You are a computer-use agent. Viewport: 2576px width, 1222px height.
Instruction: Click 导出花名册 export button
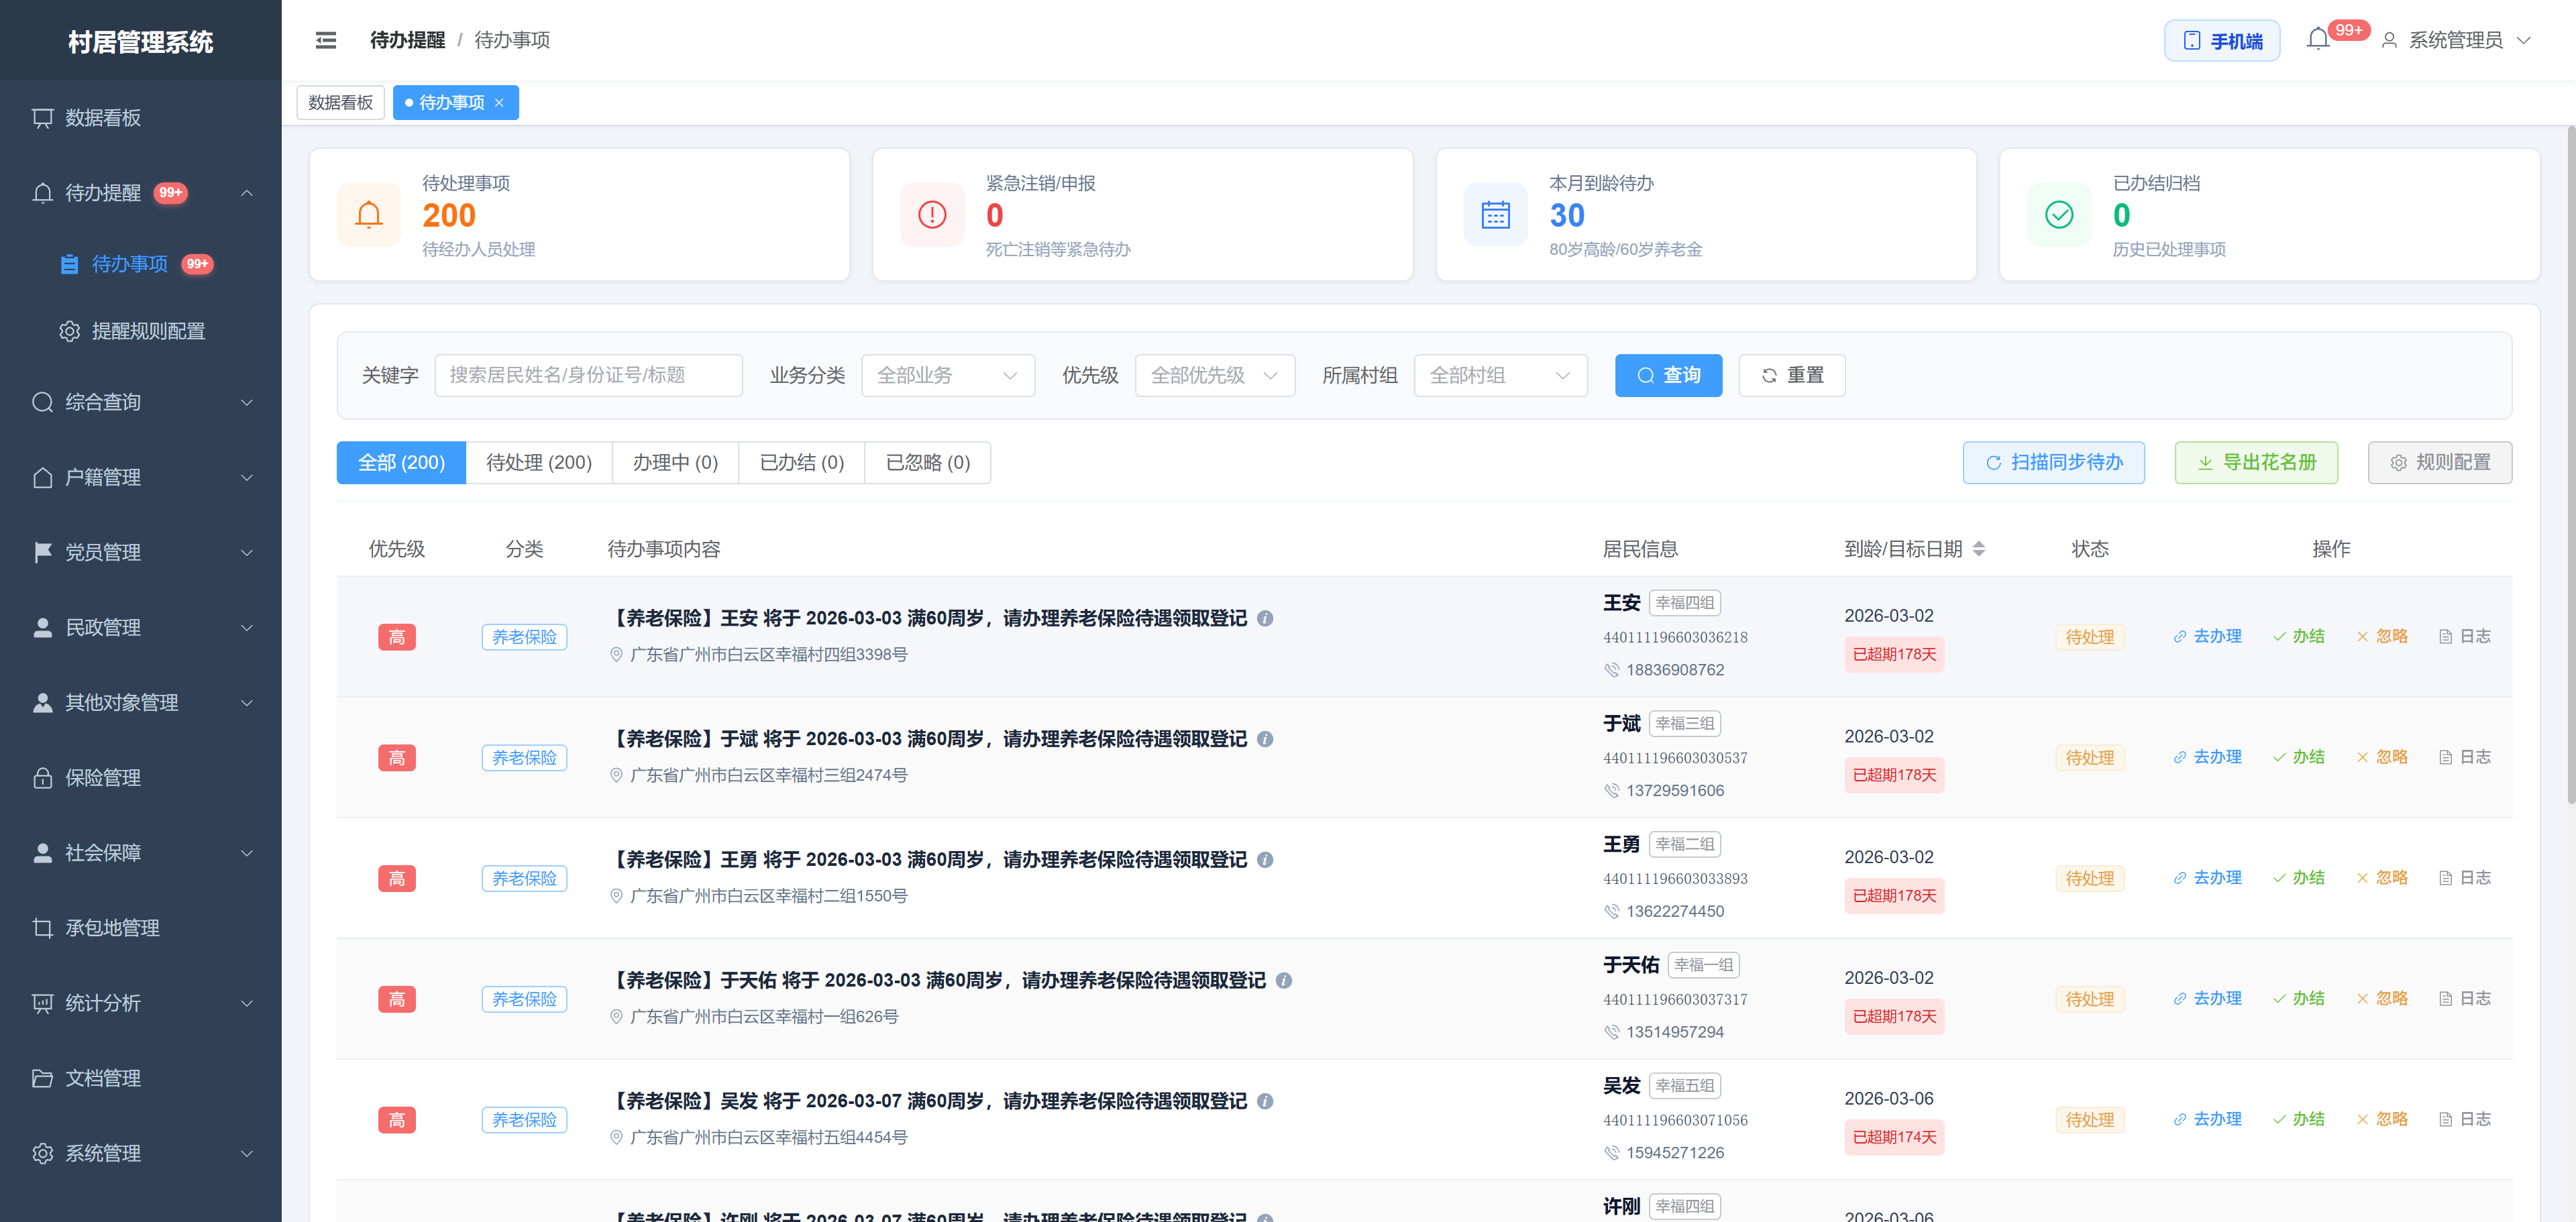coord(2256,463)
